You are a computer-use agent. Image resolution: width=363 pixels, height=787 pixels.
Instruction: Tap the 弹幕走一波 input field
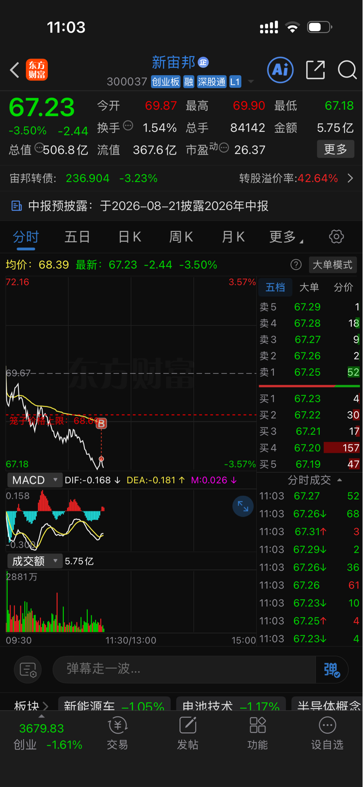pyautogui.click(x=184, y=669)
